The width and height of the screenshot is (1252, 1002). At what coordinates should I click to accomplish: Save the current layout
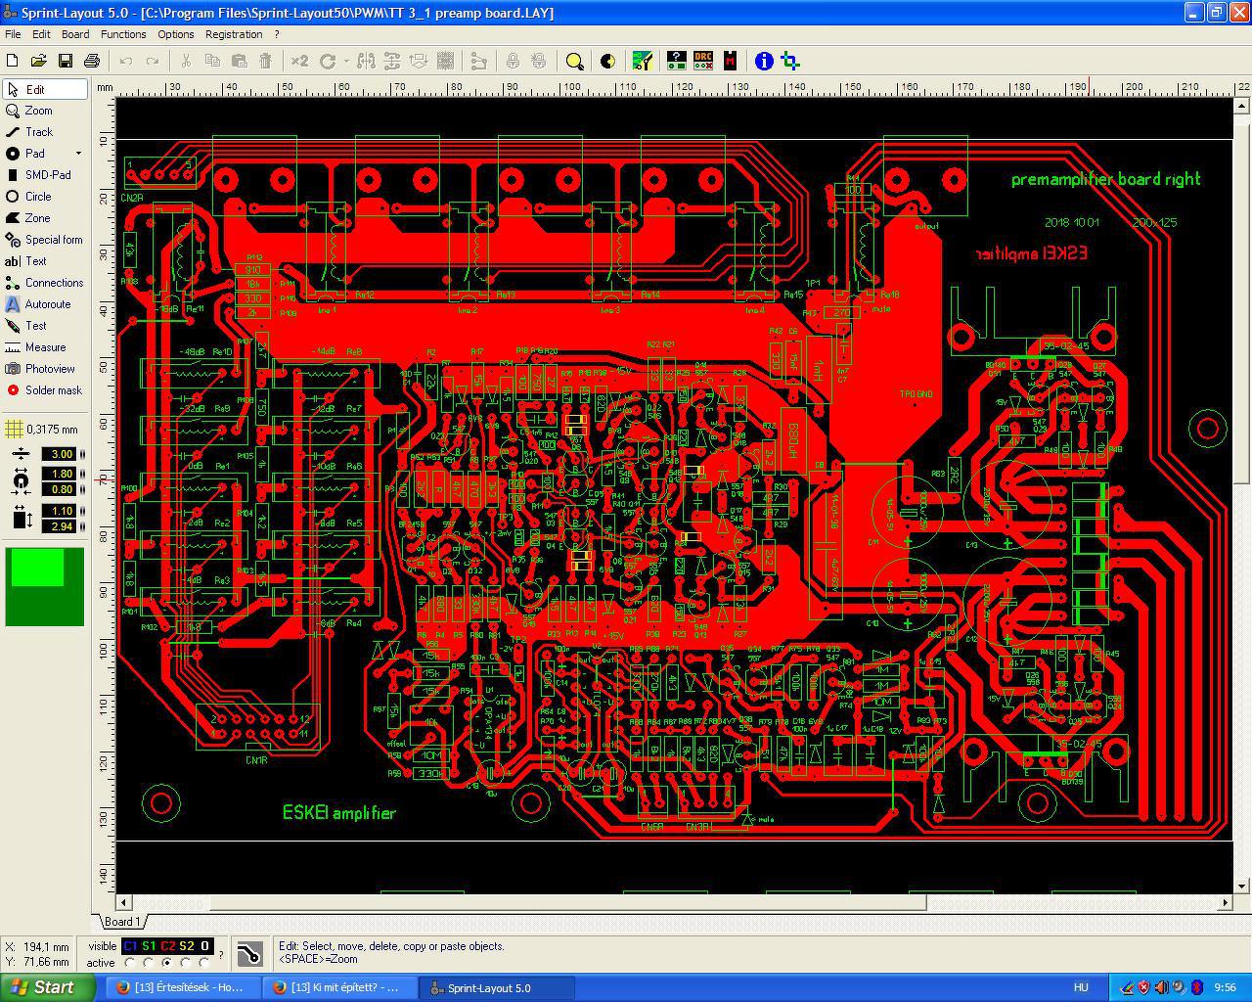click(66, 61)
